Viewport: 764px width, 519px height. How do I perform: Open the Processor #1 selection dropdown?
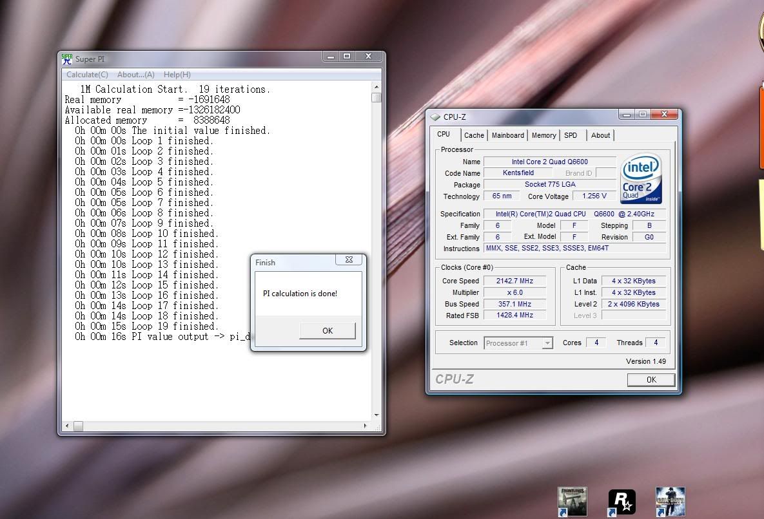[x=518, y=343]
